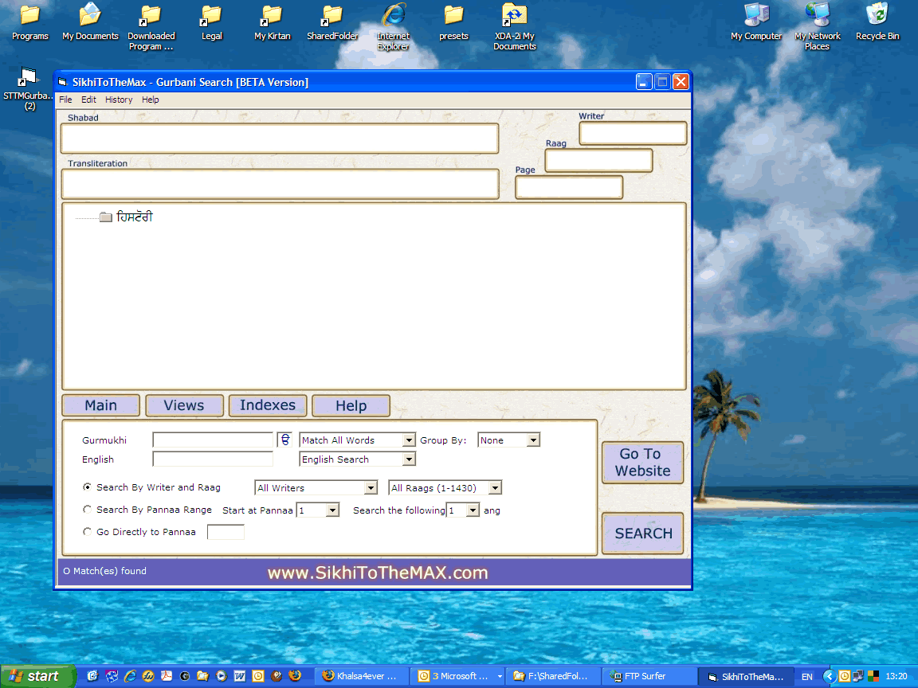Click the Windows start button
918x688 pixels.
38,676
